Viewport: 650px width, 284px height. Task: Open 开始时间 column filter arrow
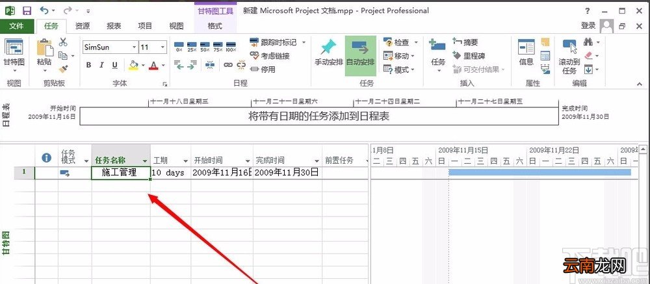pos(248,161)
